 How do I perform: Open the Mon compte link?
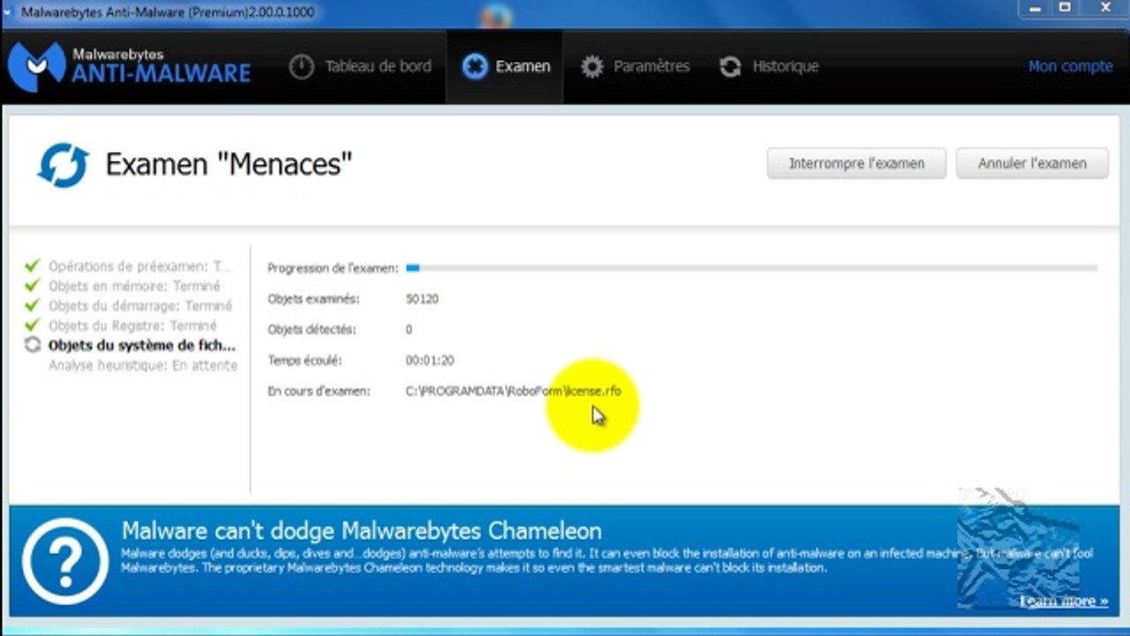click(1070, 67)
